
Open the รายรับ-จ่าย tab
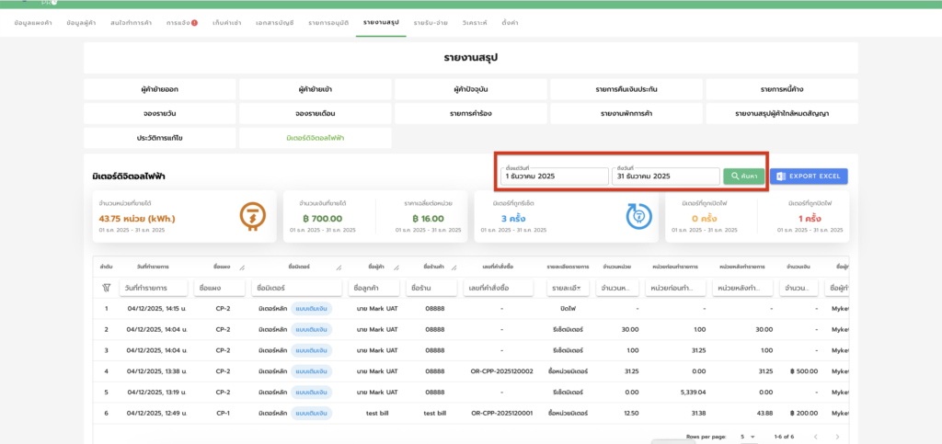click(x=431, y=22)
